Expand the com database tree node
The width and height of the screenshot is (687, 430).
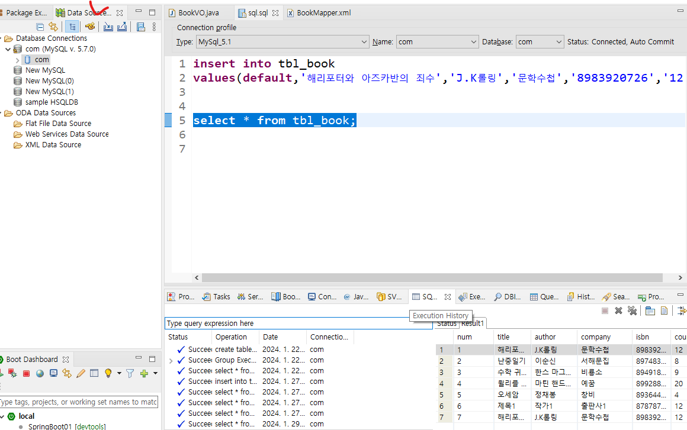pyautogui.click(x=17, y=60)
